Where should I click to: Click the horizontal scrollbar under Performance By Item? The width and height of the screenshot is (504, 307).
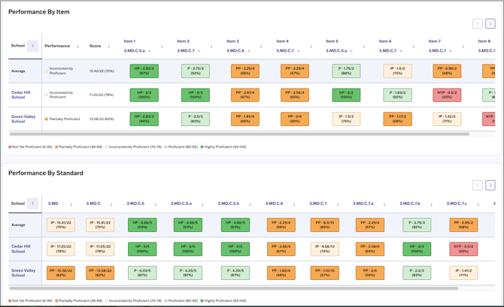point(239,134)
